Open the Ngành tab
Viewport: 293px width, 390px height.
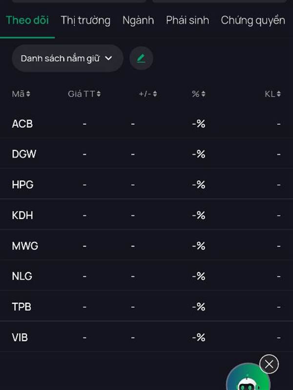coord(138,20)
